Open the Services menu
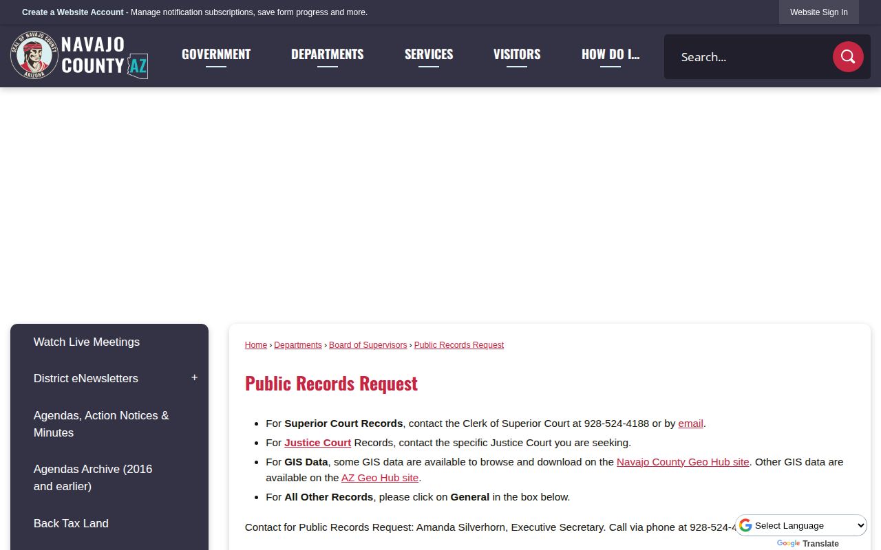 click(429, 54)
